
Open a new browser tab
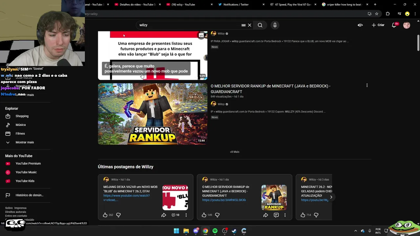pos(375,5)
